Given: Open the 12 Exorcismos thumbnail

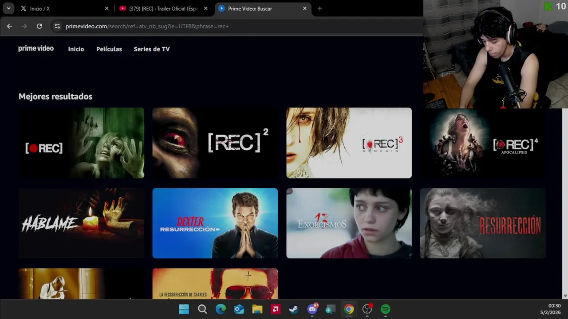Looking at the screenshot, I should click(x=349, y=223).
